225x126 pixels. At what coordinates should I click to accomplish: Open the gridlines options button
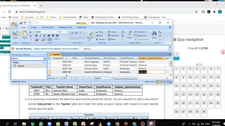50,40
